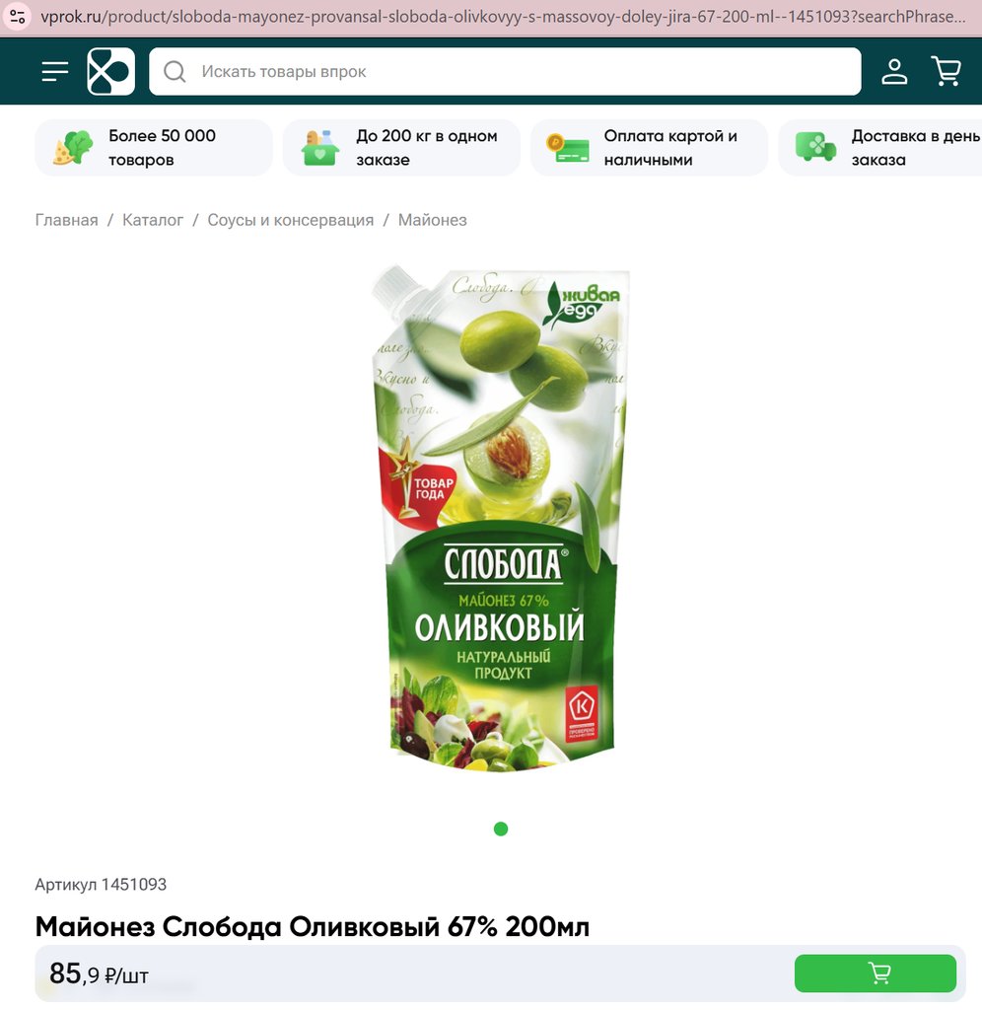
Task: Click the grocery box icon
Action: point(320,148)
